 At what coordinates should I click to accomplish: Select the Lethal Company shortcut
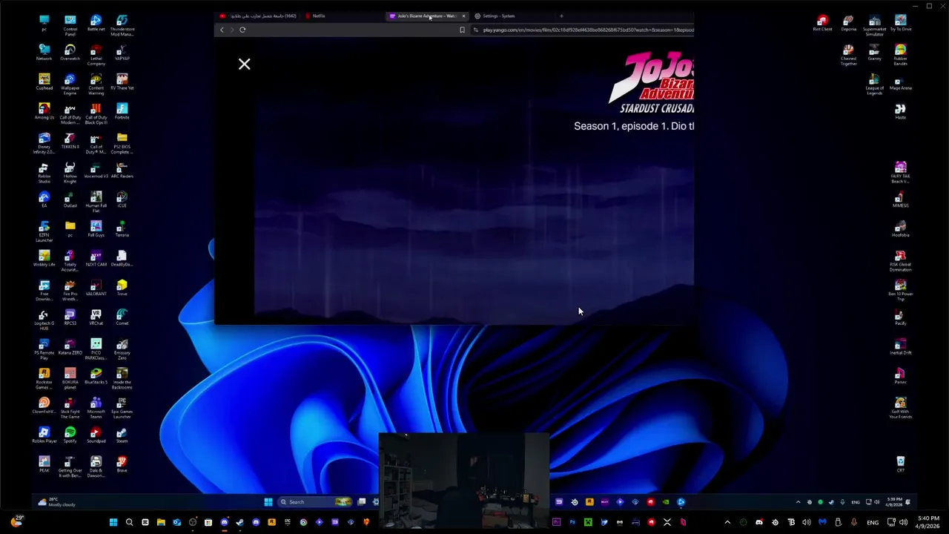96,55
